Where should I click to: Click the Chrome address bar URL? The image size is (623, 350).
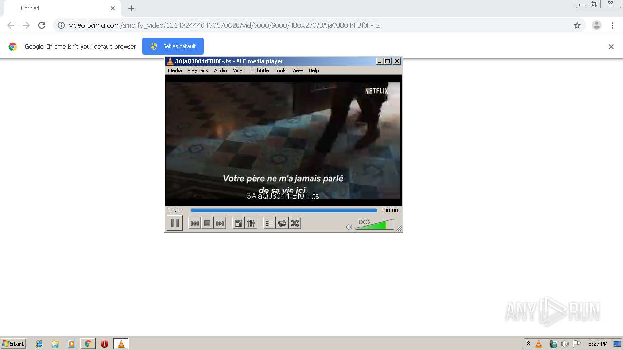point(224,25)
